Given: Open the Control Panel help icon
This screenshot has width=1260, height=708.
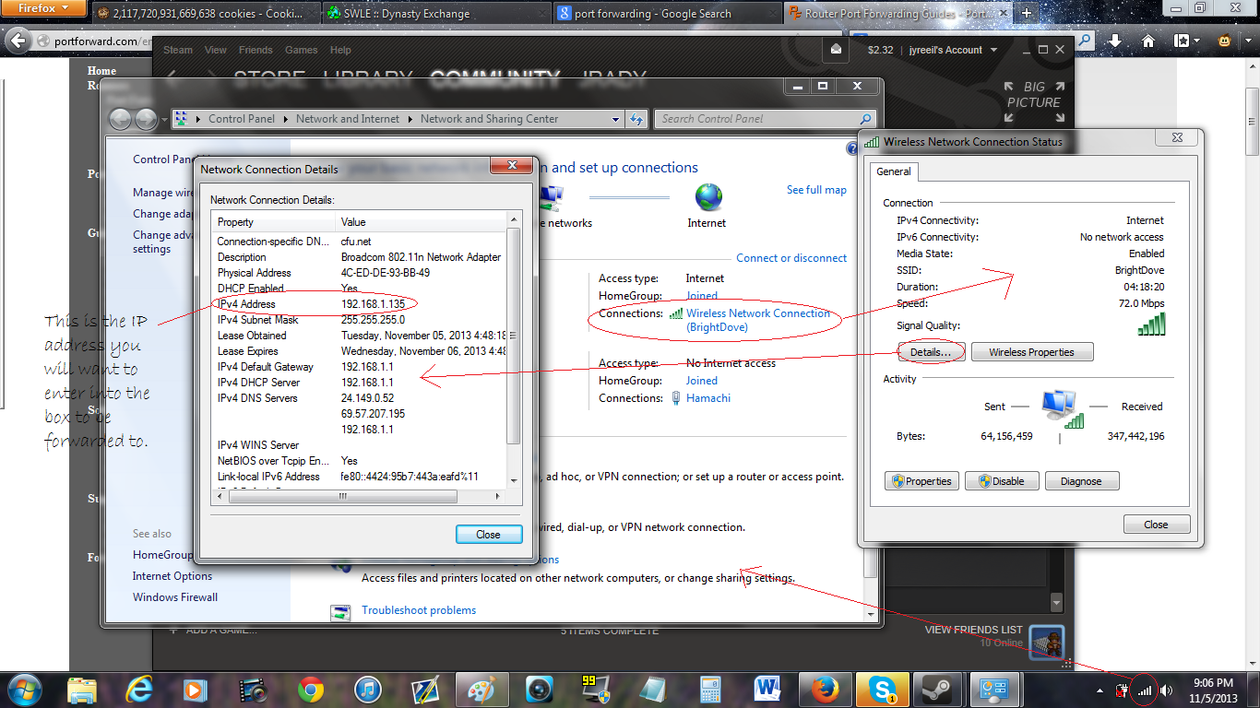Looking at the screenshot, I should [852, 148].
